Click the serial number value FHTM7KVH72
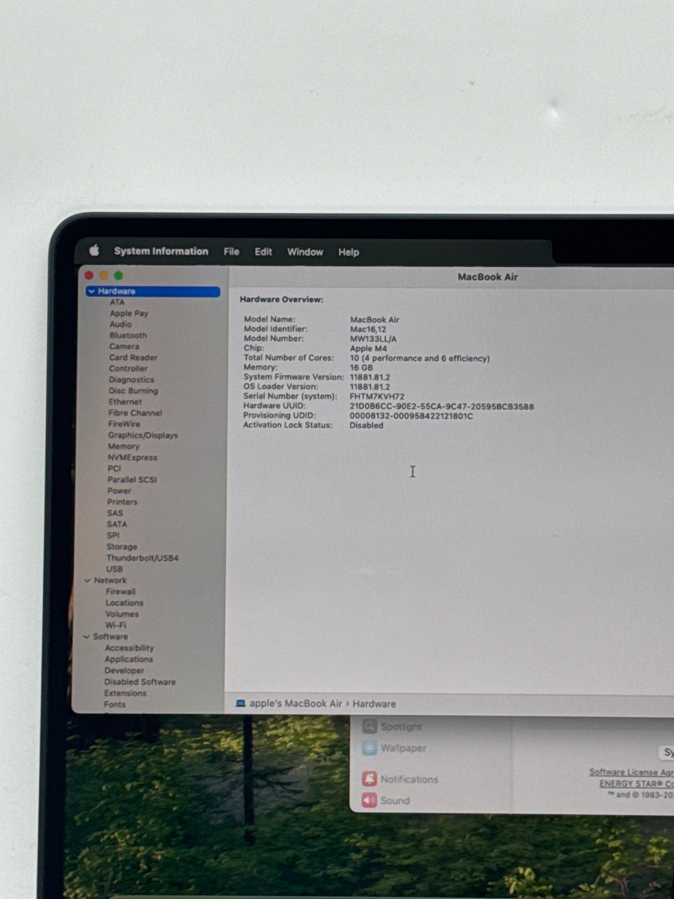This screenshot has width=674, height=899. coord(376,396)
